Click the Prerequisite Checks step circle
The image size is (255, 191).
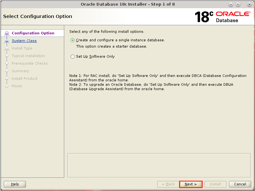click(7, 63)
